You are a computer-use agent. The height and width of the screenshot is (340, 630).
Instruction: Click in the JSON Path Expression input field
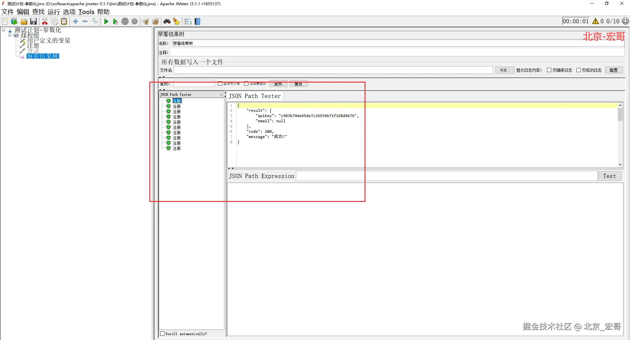point(447,176)
